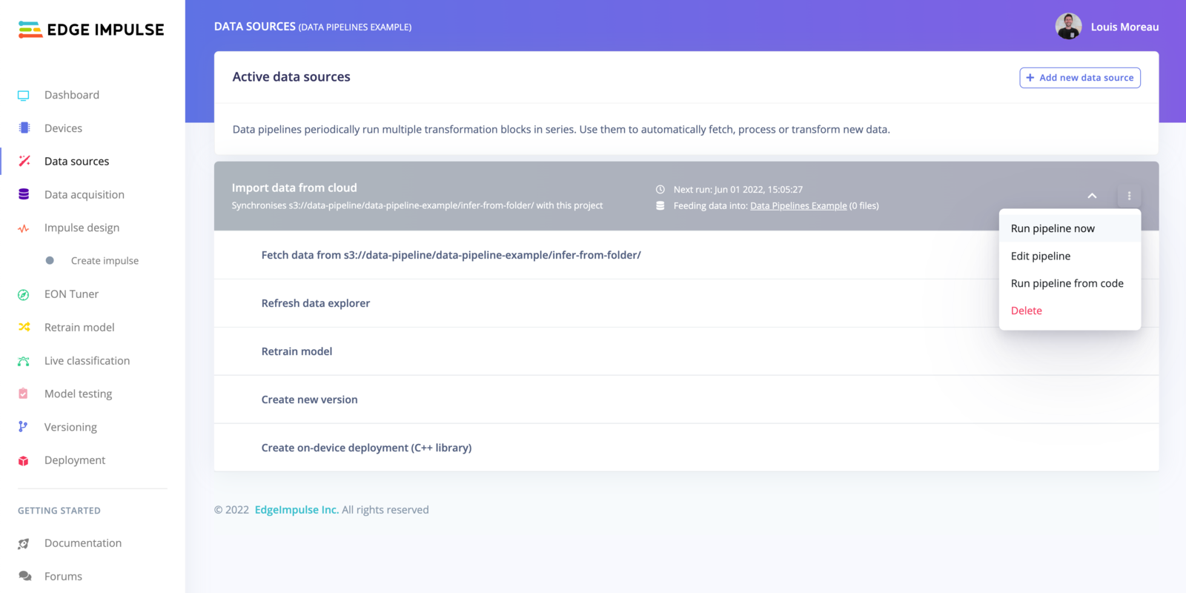Select Create impulse sub-item

point(105,261)
